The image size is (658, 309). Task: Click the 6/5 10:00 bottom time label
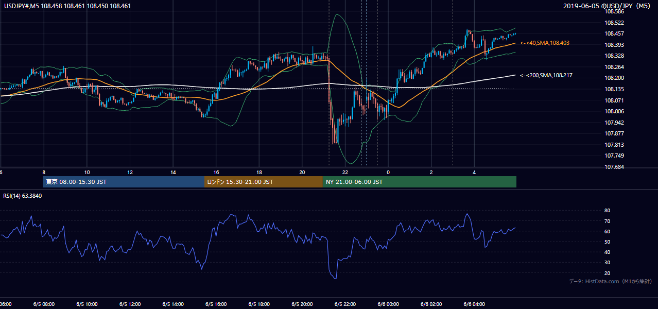87,304
